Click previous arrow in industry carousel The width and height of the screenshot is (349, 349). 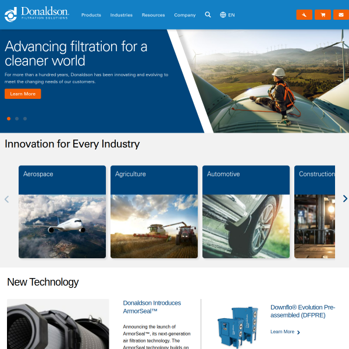pyautogui.click(x=6, y=199)
